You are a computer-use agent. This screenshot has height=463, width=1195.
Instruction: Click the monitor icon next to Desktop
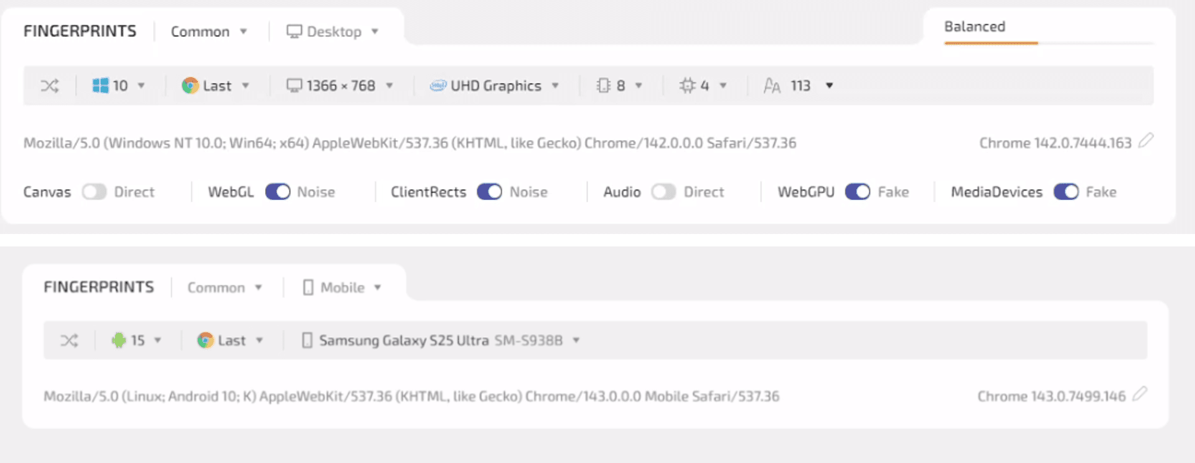[x=294, y=31]
